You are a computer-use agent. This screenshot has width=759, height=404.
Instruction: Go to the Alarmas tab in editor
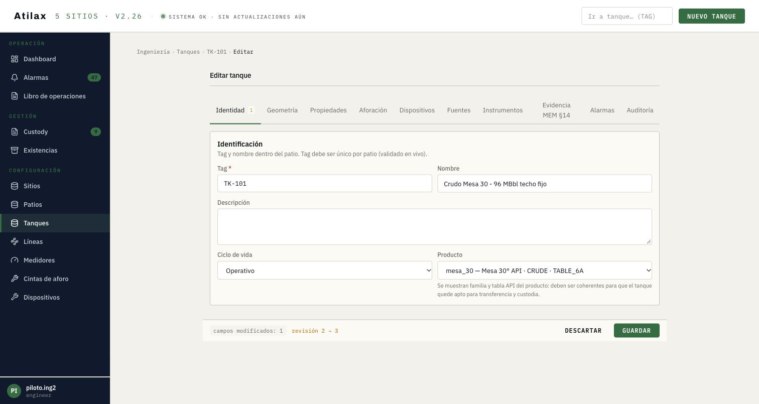click(x=602, y=110)
